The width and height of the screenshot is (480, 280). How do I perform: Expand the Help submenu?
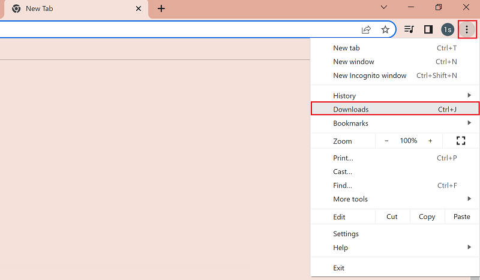click(x=395, y=248)
